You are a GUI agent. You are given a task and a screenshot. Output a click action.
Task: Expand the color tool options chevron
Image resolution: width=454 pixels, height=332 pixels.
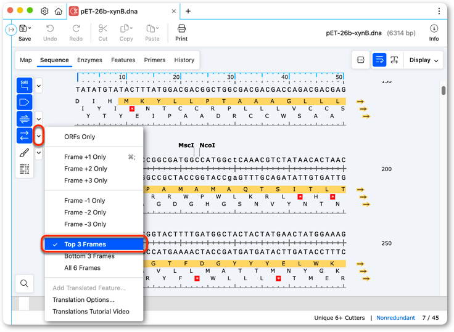pos(38,152)
